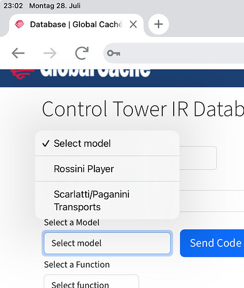Click the Select a Function label
This screenshot has height=288, width=244.
tap(77, 264)
